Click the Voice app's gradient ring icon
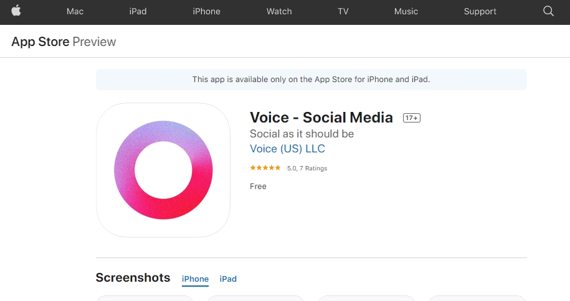Screen dimensions: 570x301 163,170
